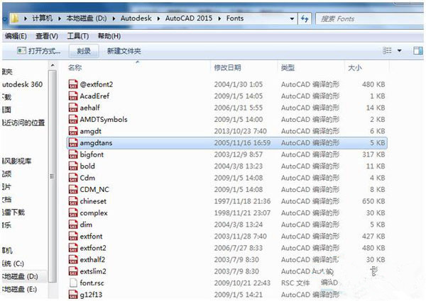Click the amgdtans file icon

(73, 142)
